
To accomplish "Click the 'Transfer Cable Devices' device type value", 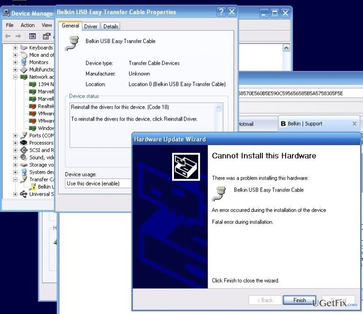I will pyautogui.click(x=154, y=63).
